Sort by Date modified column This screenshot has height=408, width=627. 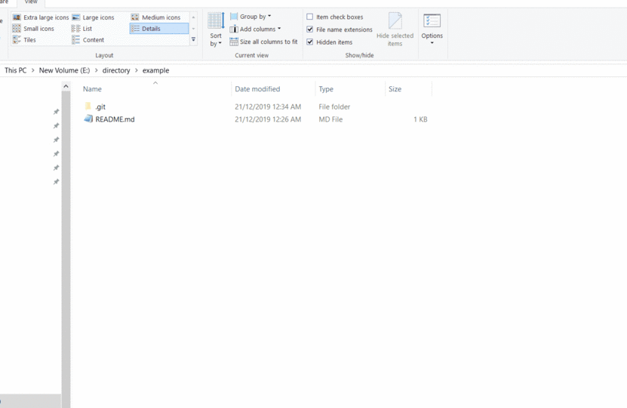coord(273,89)
